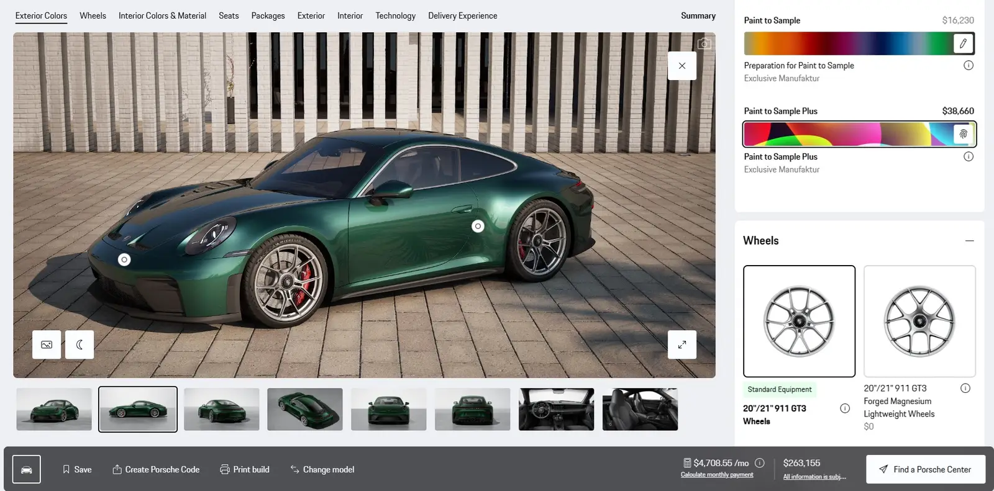Collapse the Wheels section
The image size is (994, 491).
tap(969, 241)
